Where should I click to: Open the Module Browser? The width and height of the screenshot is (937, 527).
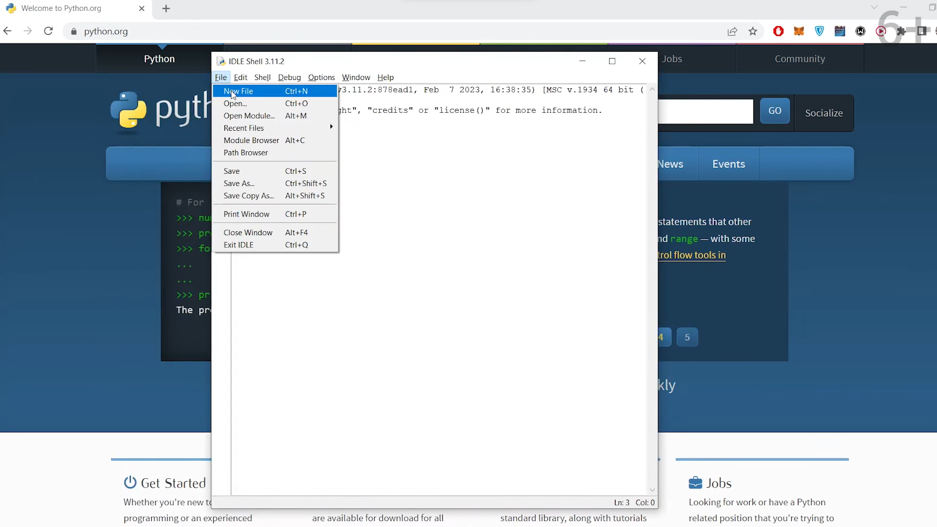pyautogui.click(x=275, y=140)
